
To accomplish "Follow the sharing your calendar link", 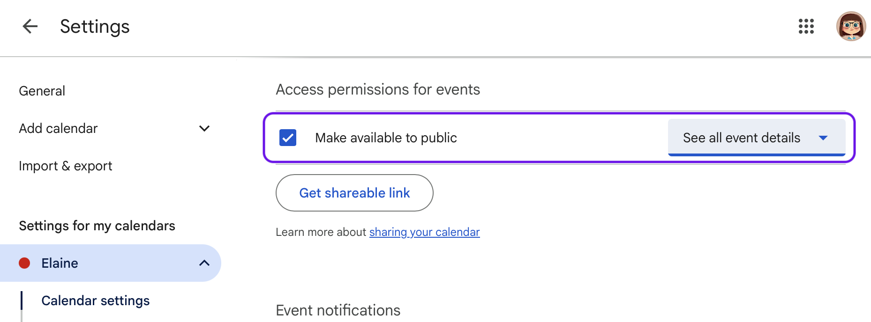I will 424,232.
